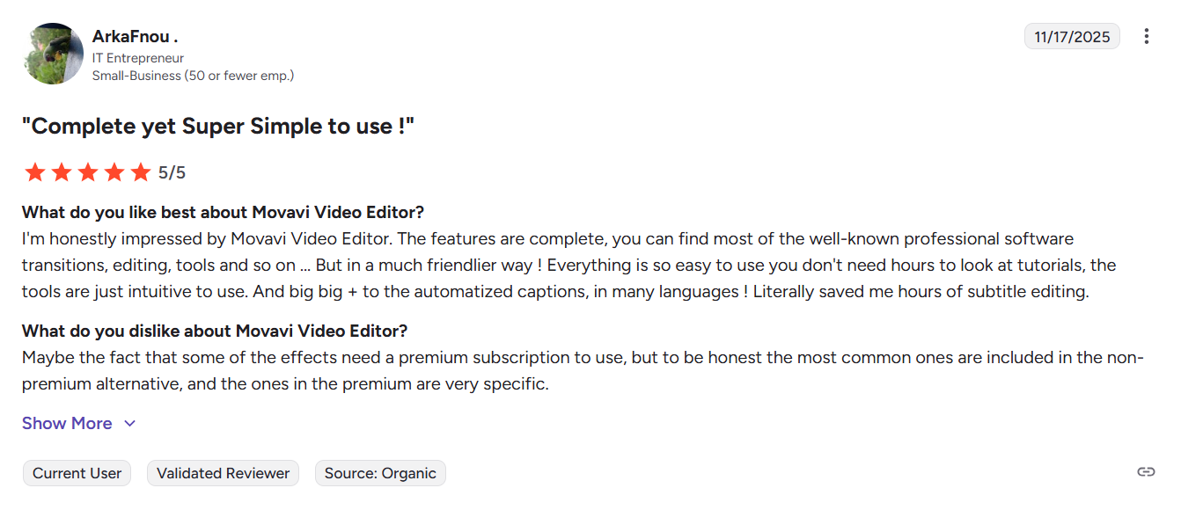1181x510 pixels.
Task: Click the fourth rating star
Action: 114,172
